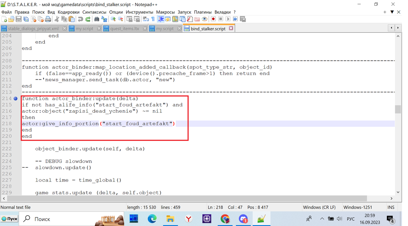This screenshot has height=226, width=408.
Task: Click the Redo green arrow icon
Action: pyautogui.click(x=88, y=19)
